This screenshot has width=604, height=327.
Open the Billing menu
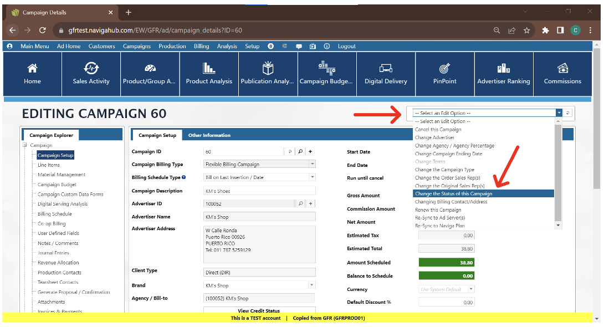[202, 47]
